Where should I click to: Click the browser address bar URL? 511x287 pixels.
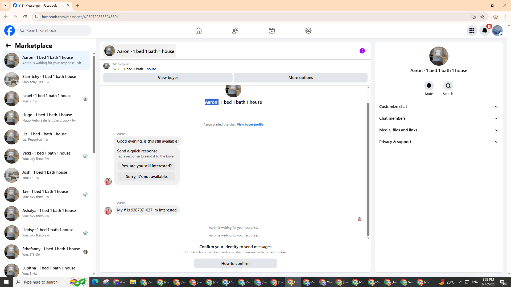click(80, 17)
